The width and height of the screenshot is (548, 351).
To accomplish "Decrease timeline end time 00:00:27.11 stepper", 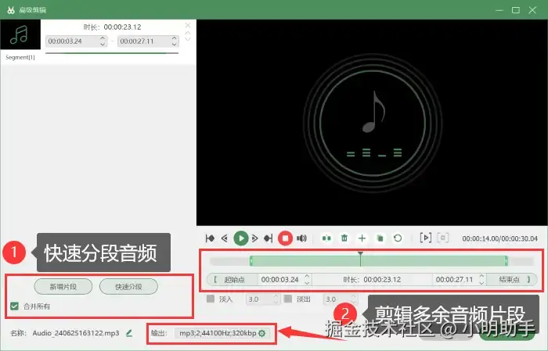I will 481,283.
